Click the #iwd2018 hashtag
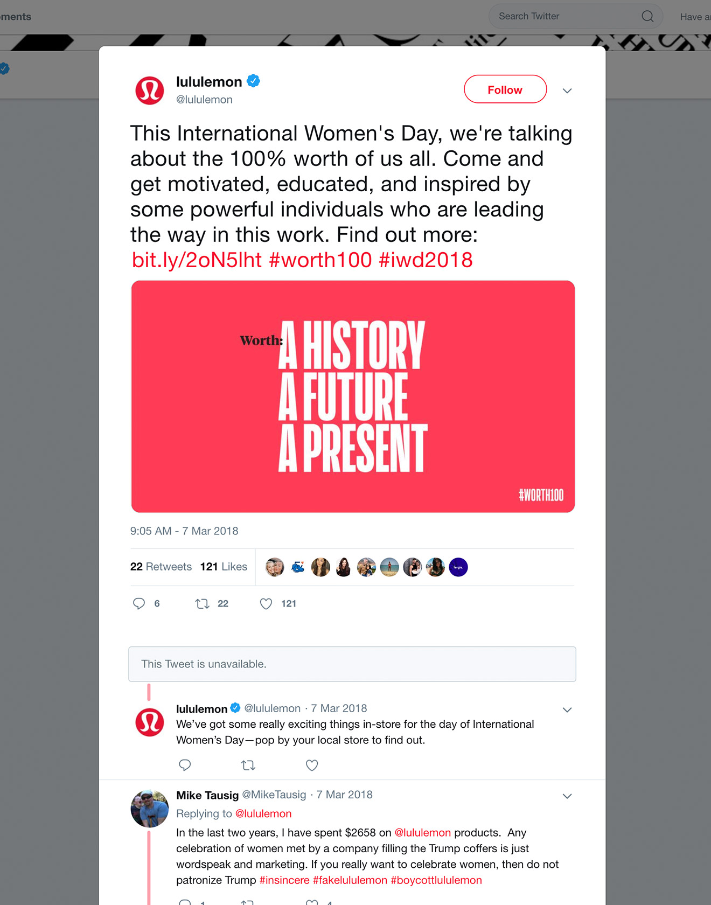 pos(426,260)
